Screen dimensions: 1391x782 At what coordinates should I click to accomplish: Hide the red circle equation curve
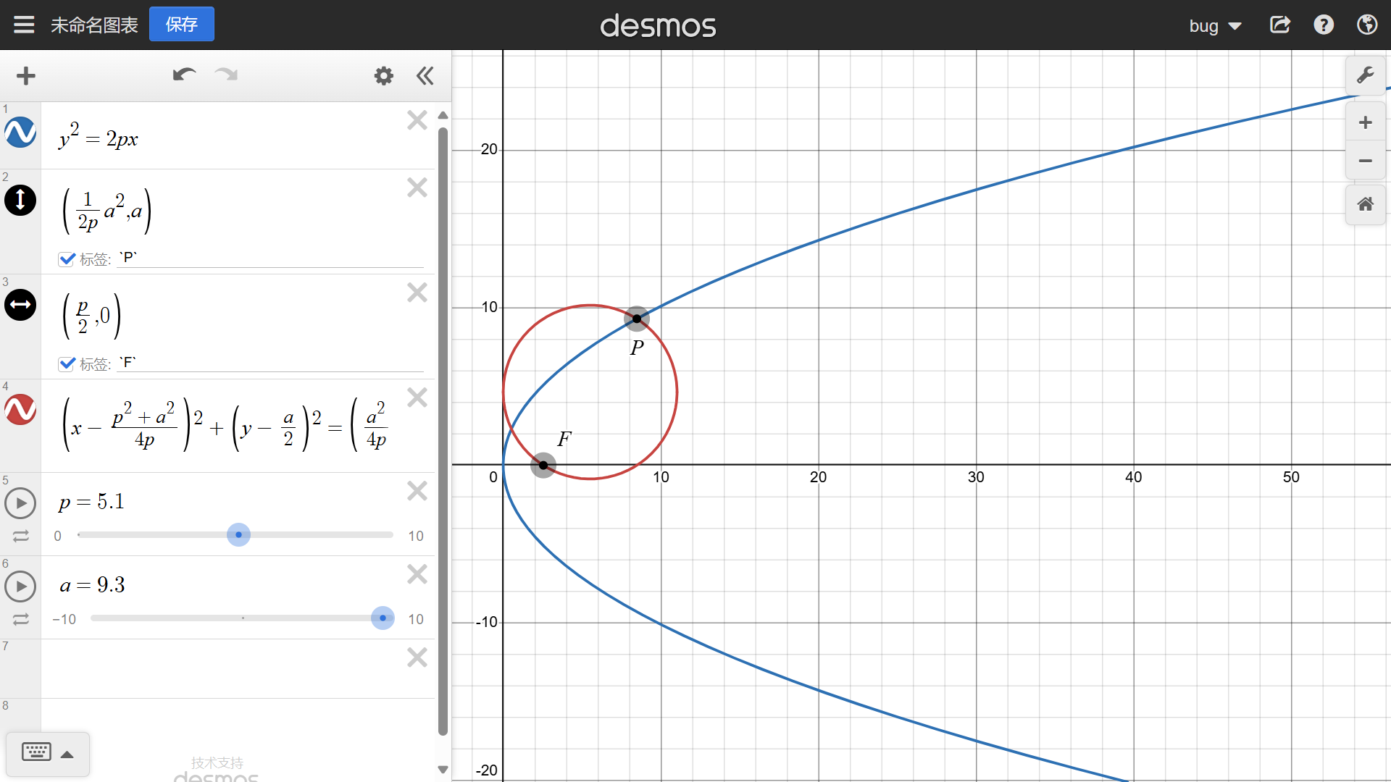point(20,410)
